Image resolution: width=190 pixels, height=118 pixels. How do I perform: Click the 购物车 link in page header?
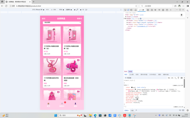[80, 19]
